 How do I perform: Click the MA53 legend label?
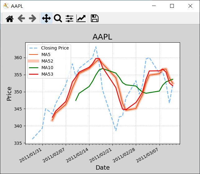pyautogui.click(x=47, y=74)
